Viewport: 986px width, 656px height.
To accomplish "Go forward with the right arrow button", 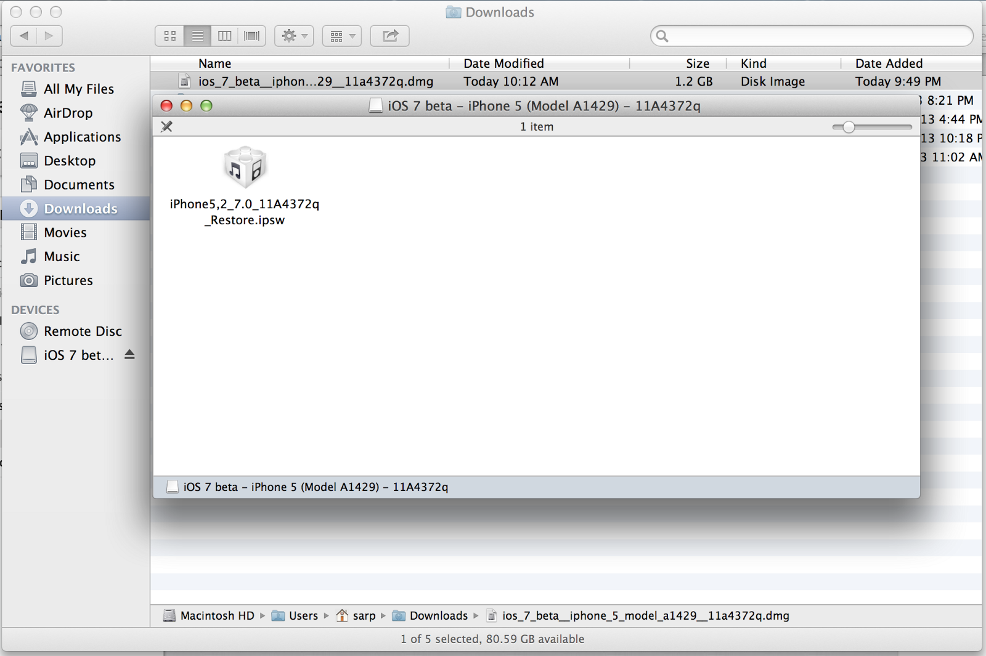I will (x=49, y=36).
